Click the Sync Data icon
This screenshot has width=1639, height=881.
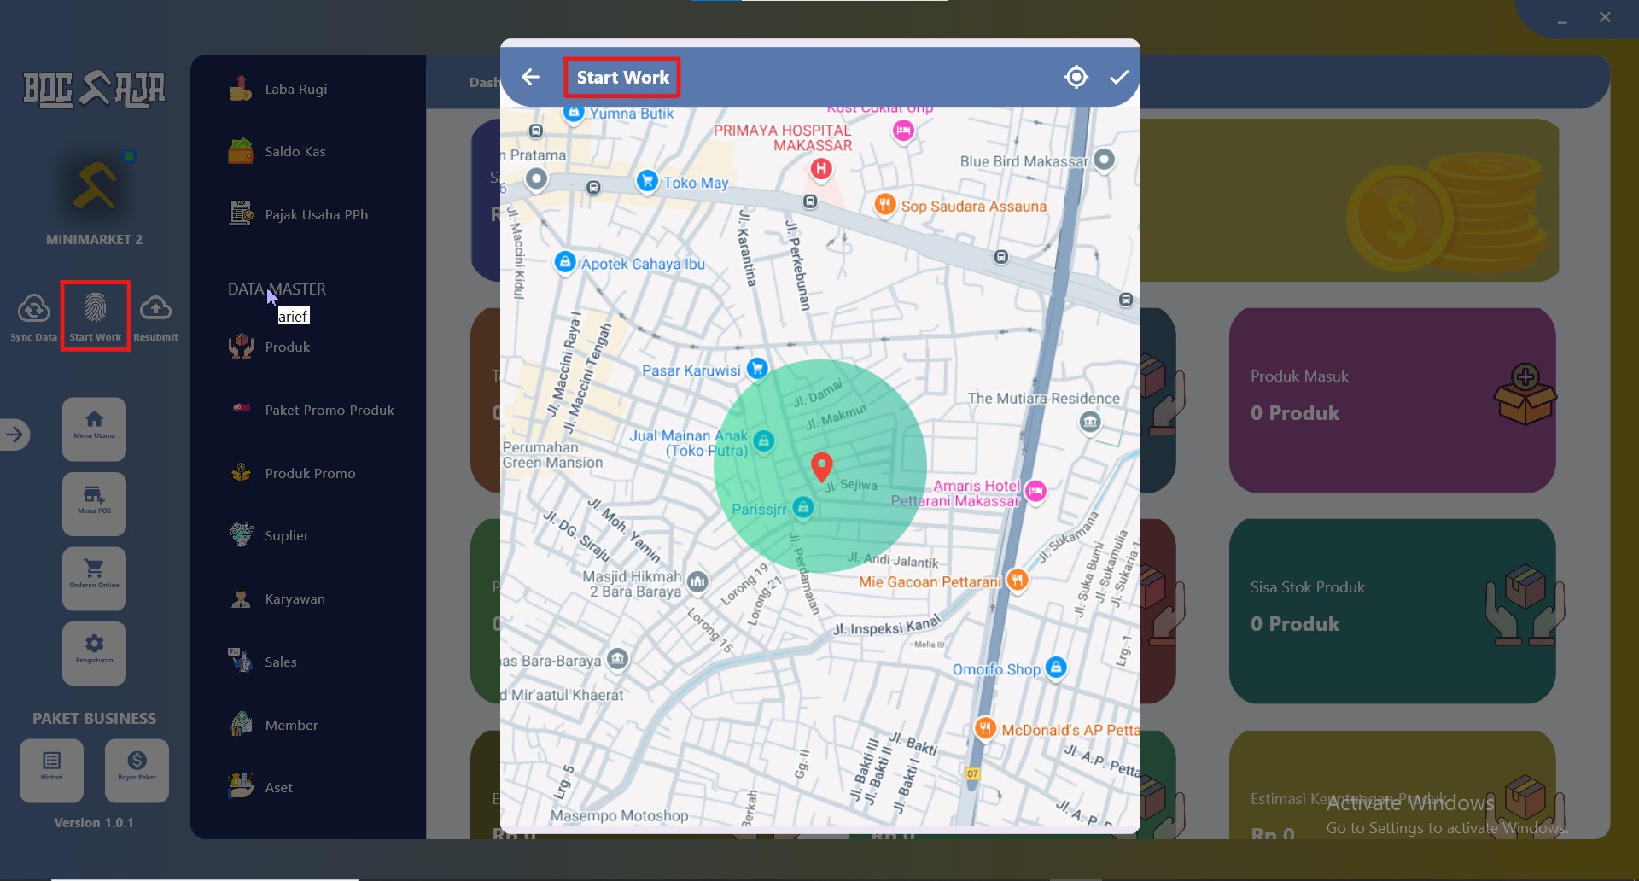pos(33,308)
